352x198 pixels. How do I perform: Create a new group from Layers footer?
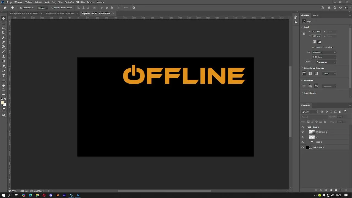coord(336,190)
